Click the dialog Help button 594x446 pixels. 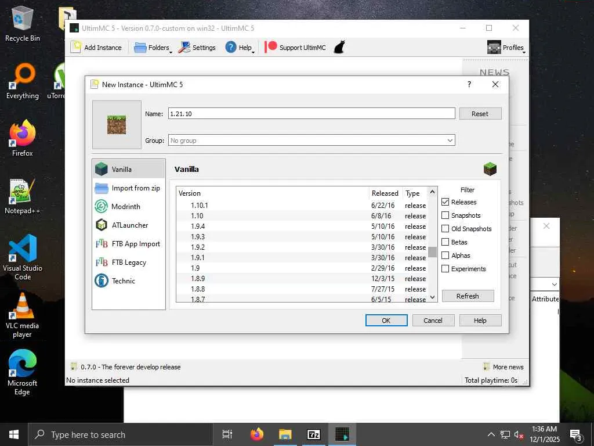pyautogui.click(x=480, y=320)
